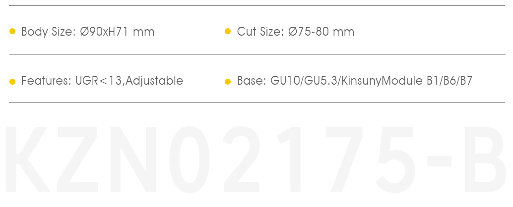Click the yellow bullet beside Features
This screenshot has height=207, width=513.
click(x=12, y=82)
